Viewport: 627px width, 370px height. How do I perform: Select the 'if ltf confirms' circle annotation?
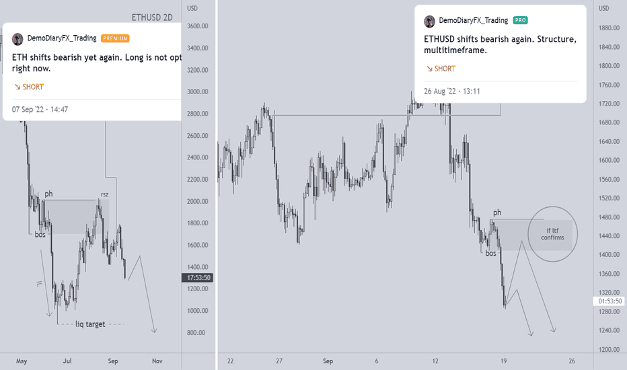[x=552, y=234]
